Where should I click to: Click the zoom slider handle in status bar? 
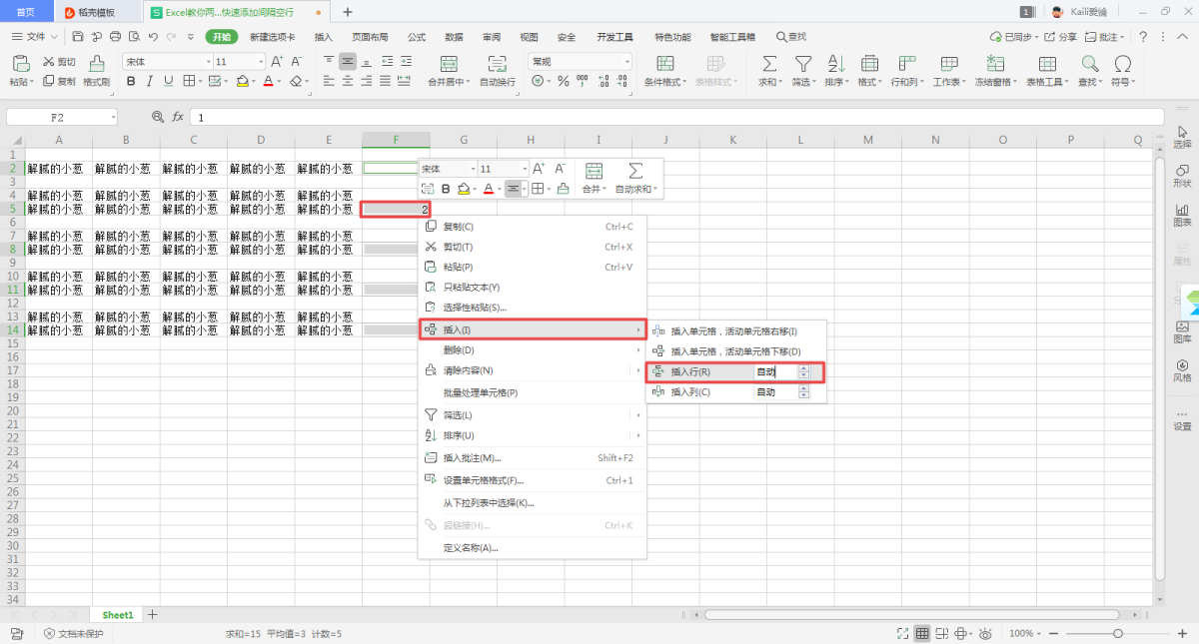click(x=1118, y=633)
